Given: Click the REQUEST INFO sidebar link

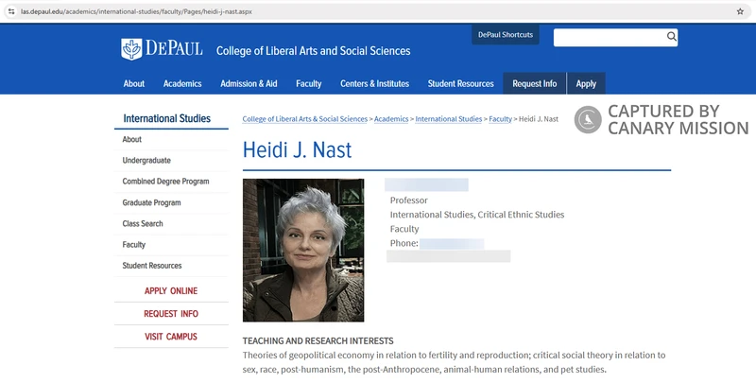Looking at the screenshot, I should point(171,314).
